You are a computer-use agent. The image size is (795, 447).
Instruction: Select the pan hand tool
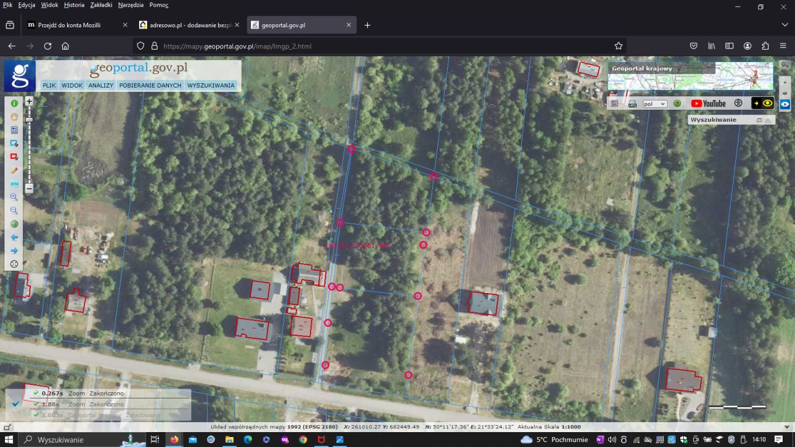pyautogui.click(x=14, y=117)
